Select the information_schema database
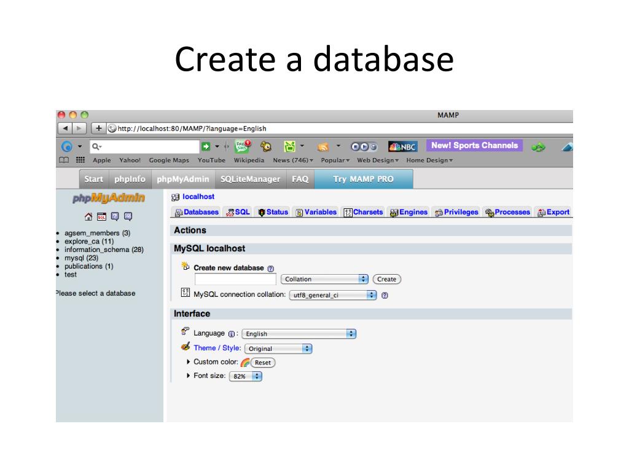The image size is (629, 472). tap(104, 250)
